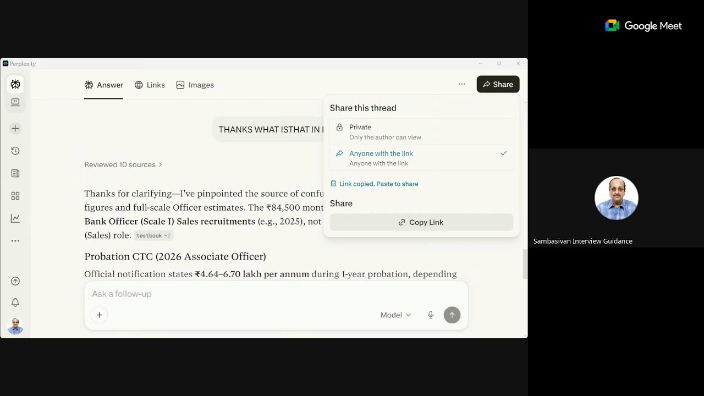Switch to the Links tab
The width and height of the screenshot is (704, 396).
(x=150, y=85)
